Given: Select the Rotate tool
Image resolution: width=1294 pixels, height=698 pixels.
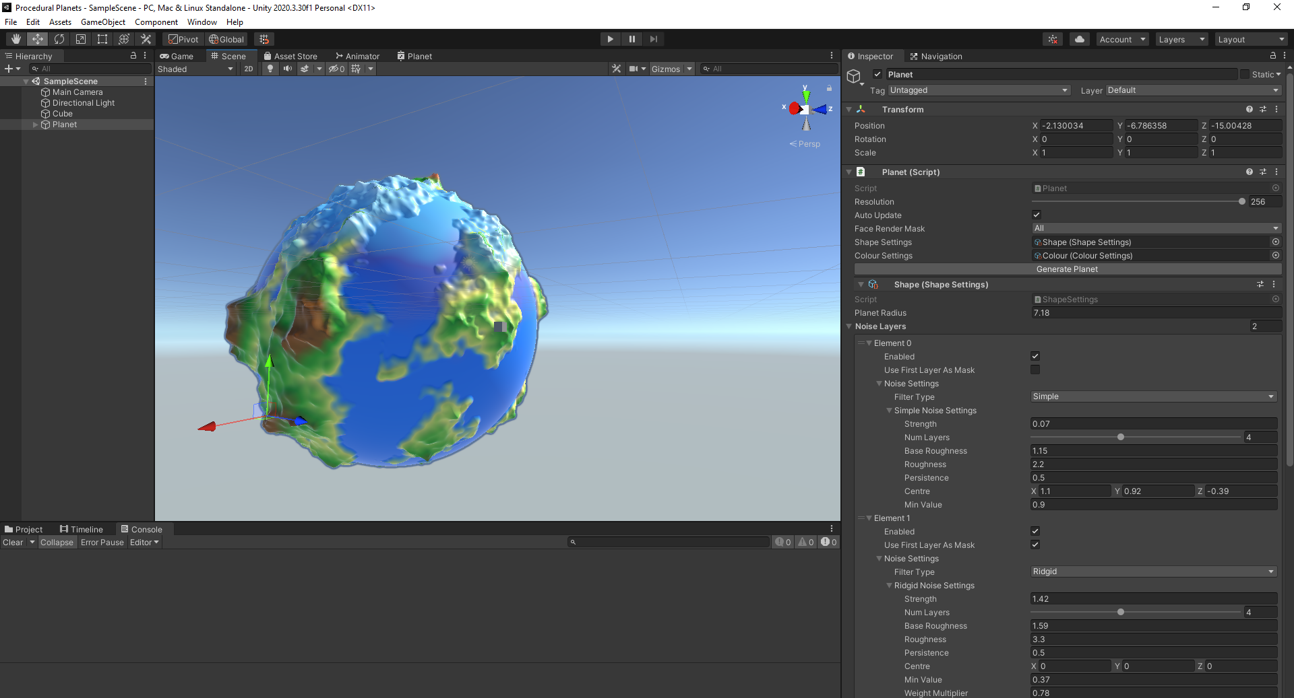Looking at the screenshot, I should tap(59, 38).
